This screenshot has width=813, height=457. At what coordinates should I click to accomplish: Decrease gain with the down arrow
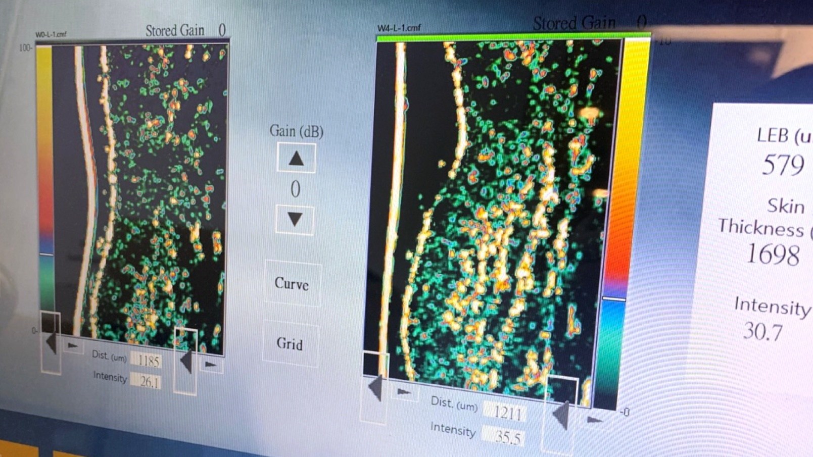(295, 220)
